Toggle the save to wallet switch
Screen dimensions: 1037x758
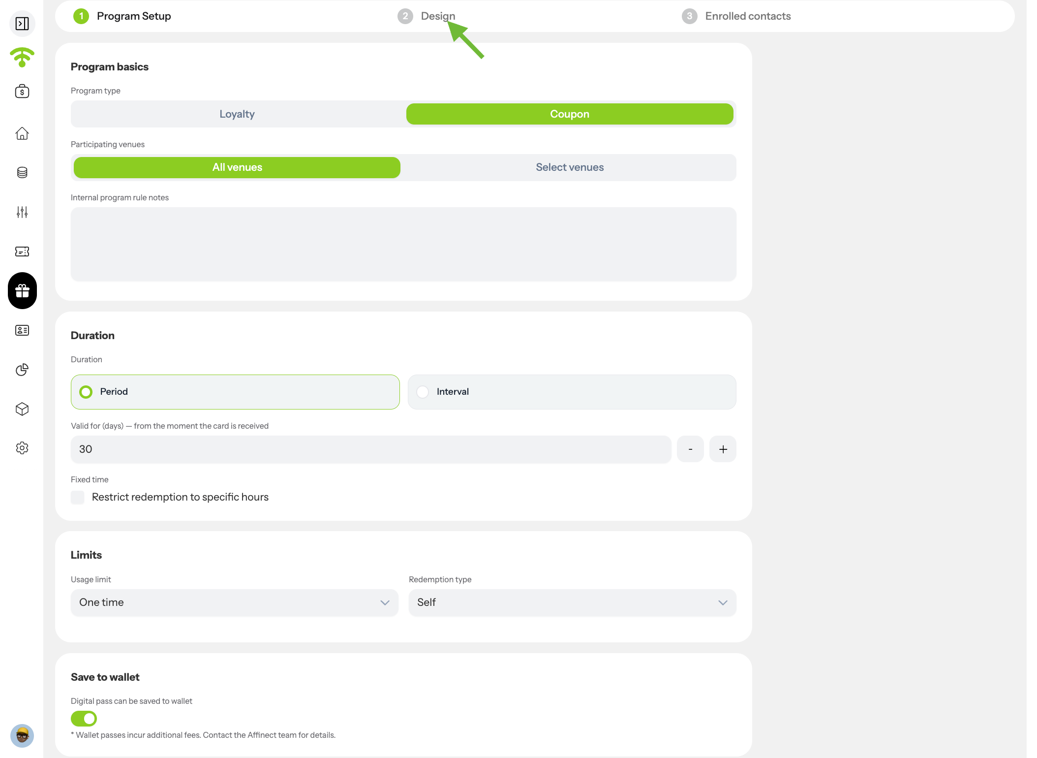[84, 719]
